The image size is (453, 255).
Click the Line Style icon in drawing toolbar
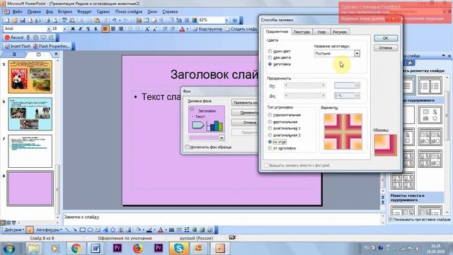coord(171,229)
